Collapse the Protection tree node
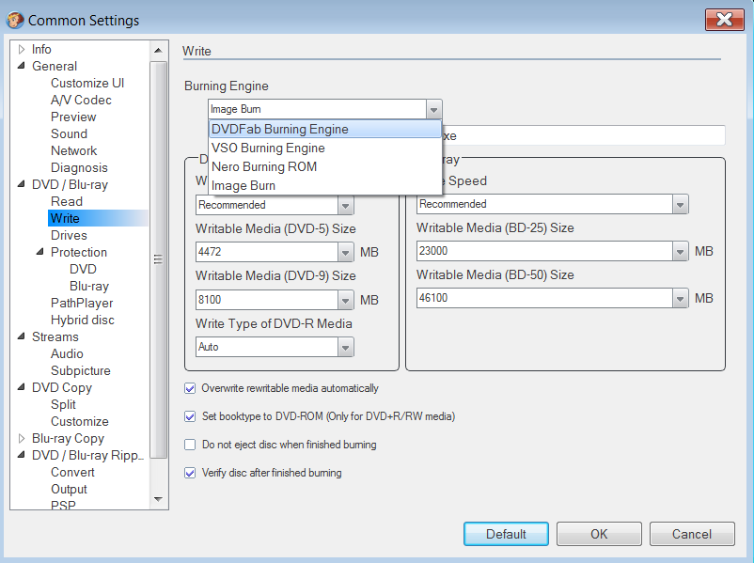This screenshot has width=754, height=563. pyautogui.click(x=40, y=252)
